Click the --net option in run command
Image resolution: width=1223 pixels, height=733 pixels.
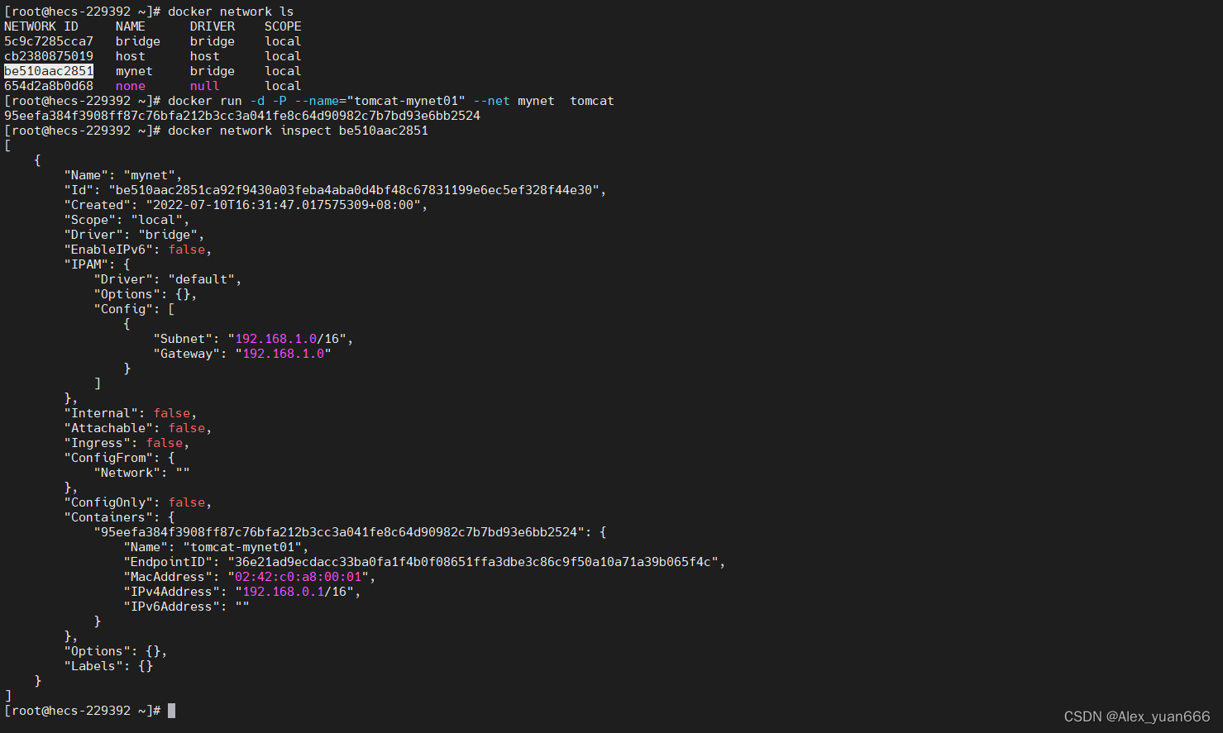pos(492,101)
